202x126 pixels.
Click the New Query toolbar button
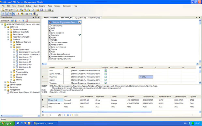(8, 10)
